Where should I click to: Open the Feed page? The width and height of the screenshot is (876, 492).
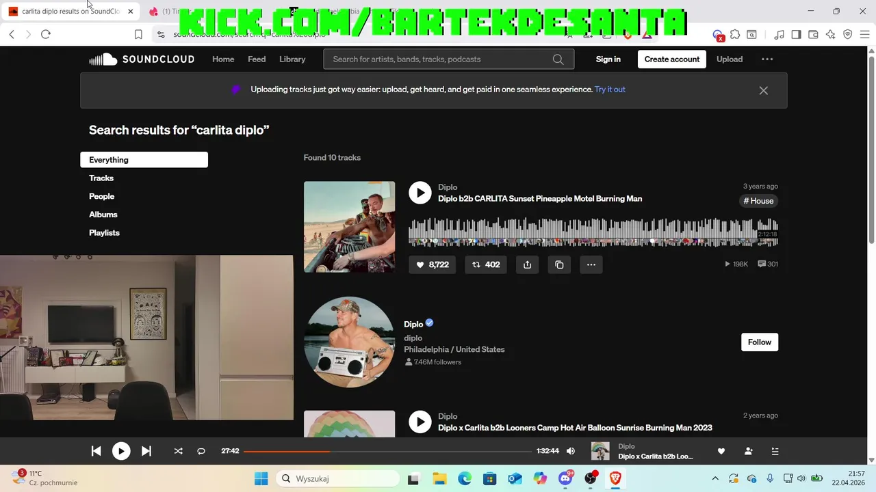[257, 59]
